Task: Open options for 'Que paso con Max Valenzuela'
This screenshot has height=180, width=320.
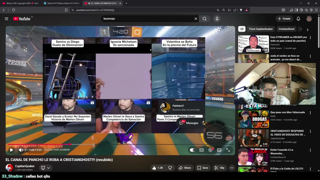Action: click(x=310, y=113)
